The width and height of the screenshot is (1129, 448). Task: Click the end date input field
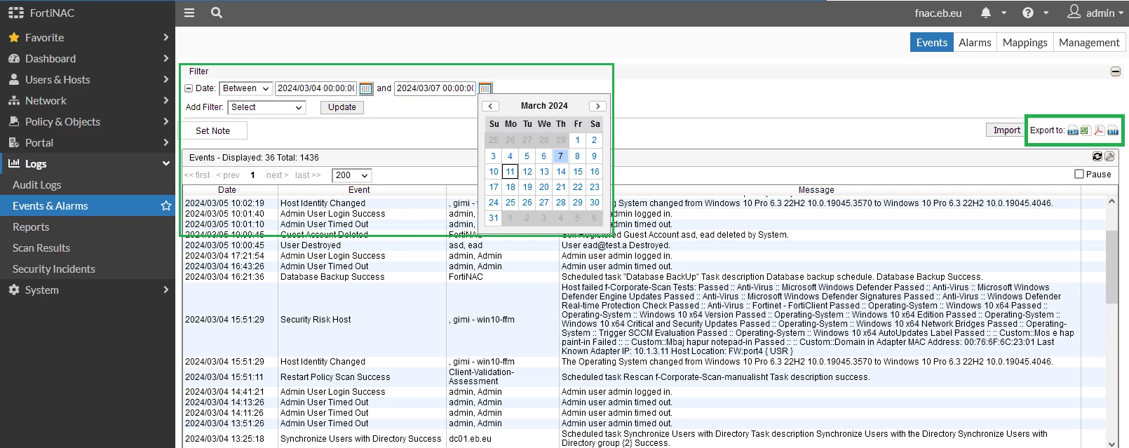pos(435,88)
